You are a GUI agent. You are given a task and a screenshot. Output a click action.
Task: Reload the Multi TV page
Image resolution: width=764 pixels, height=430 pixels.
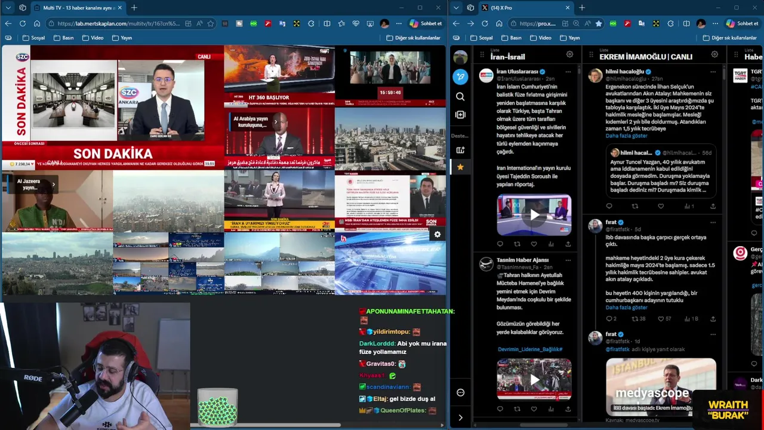(x=22, y=23)
